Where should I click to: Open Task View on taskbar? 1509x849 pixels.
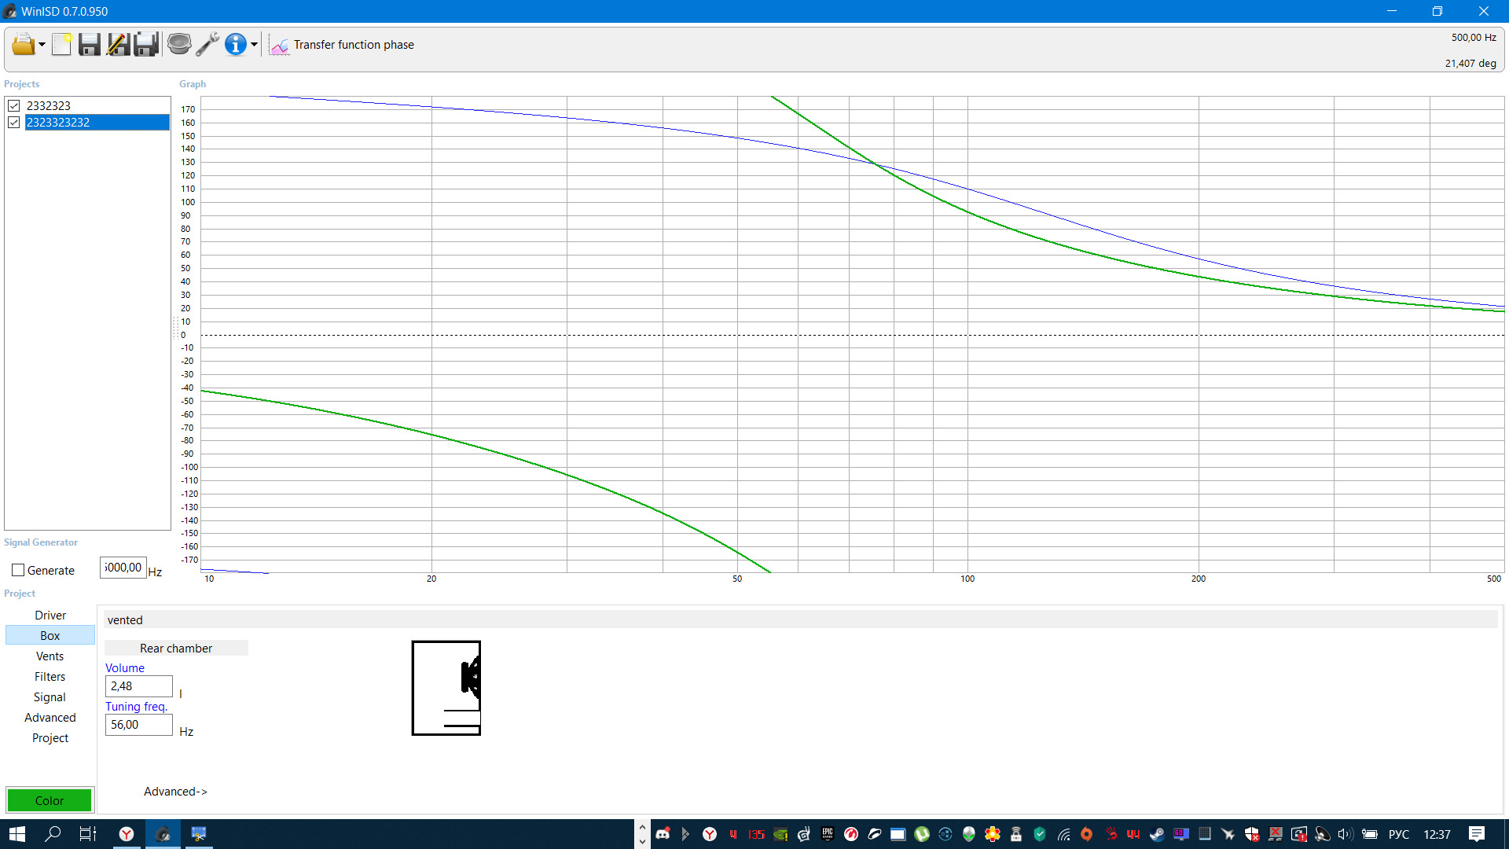tap(88, 834)
